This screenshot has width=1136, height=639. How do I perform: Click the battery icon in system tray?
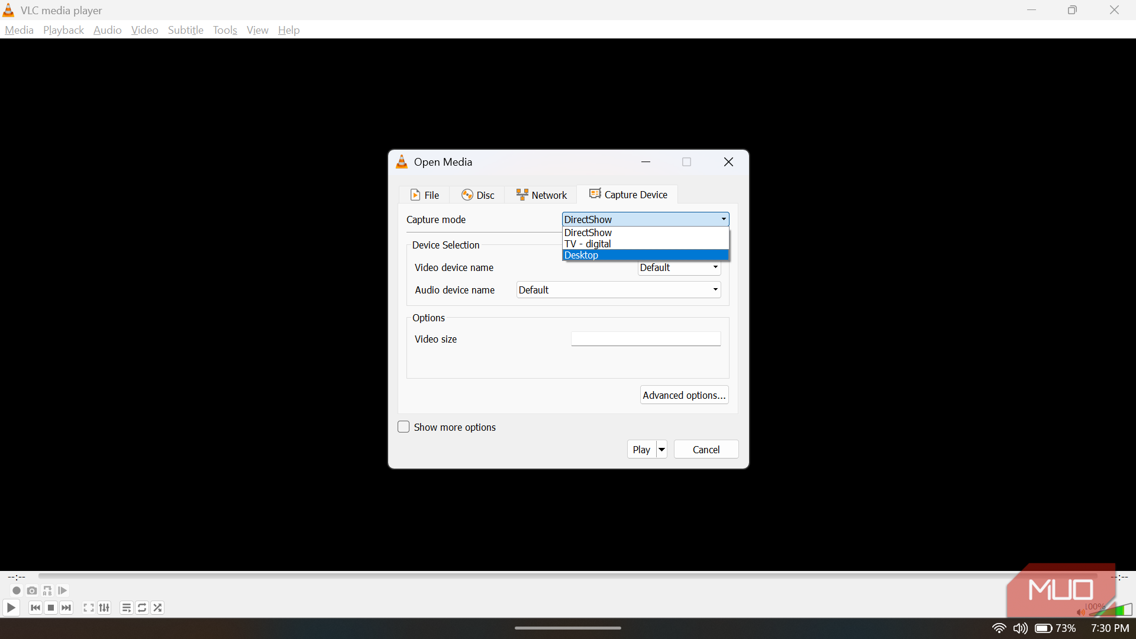[1043, 628]
